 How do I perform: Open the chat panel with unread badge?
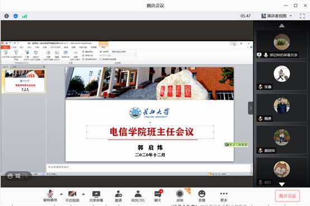(x=158, y=196)
